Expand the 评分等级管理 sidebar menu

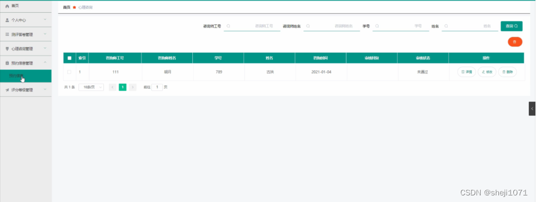25,90
